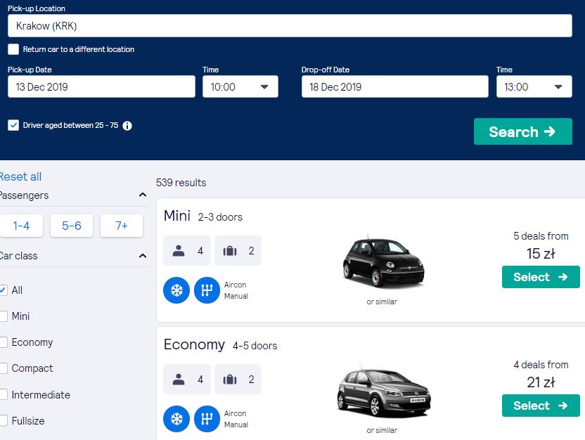Check the Compact car class filter

pyautogui.click(x=3, y=368)
